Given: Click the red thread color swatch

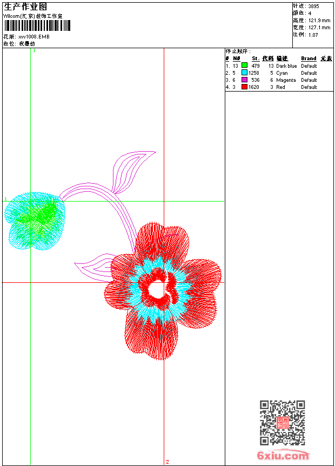Looking at the screenshot, I should point(244,87).
